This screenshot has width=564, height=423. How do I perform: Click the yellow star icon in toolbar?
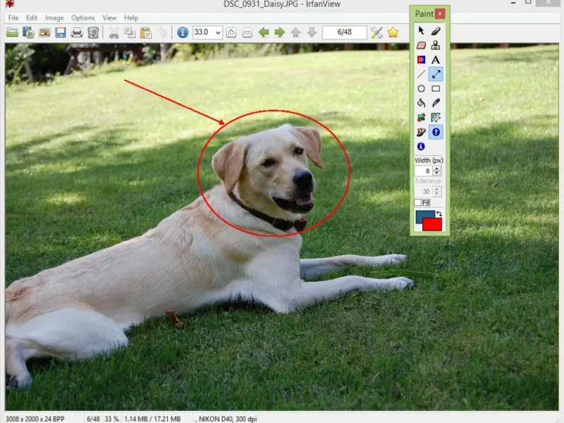click(393, 32)
